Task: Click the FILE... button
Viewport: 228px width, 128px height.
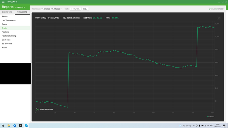Action: coord(85,9)
